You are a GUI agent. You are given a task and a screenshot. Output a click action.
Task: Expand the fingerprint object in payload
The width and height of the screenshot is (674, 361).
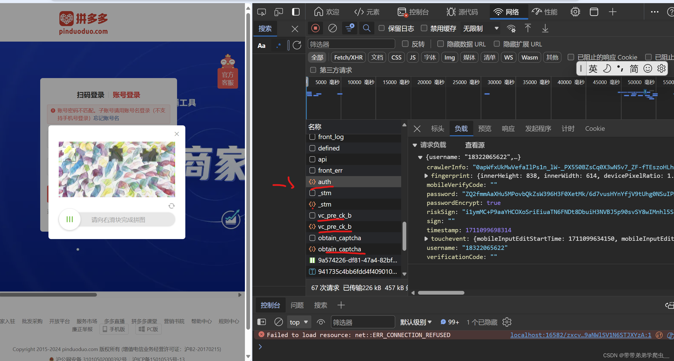(426, 176)
